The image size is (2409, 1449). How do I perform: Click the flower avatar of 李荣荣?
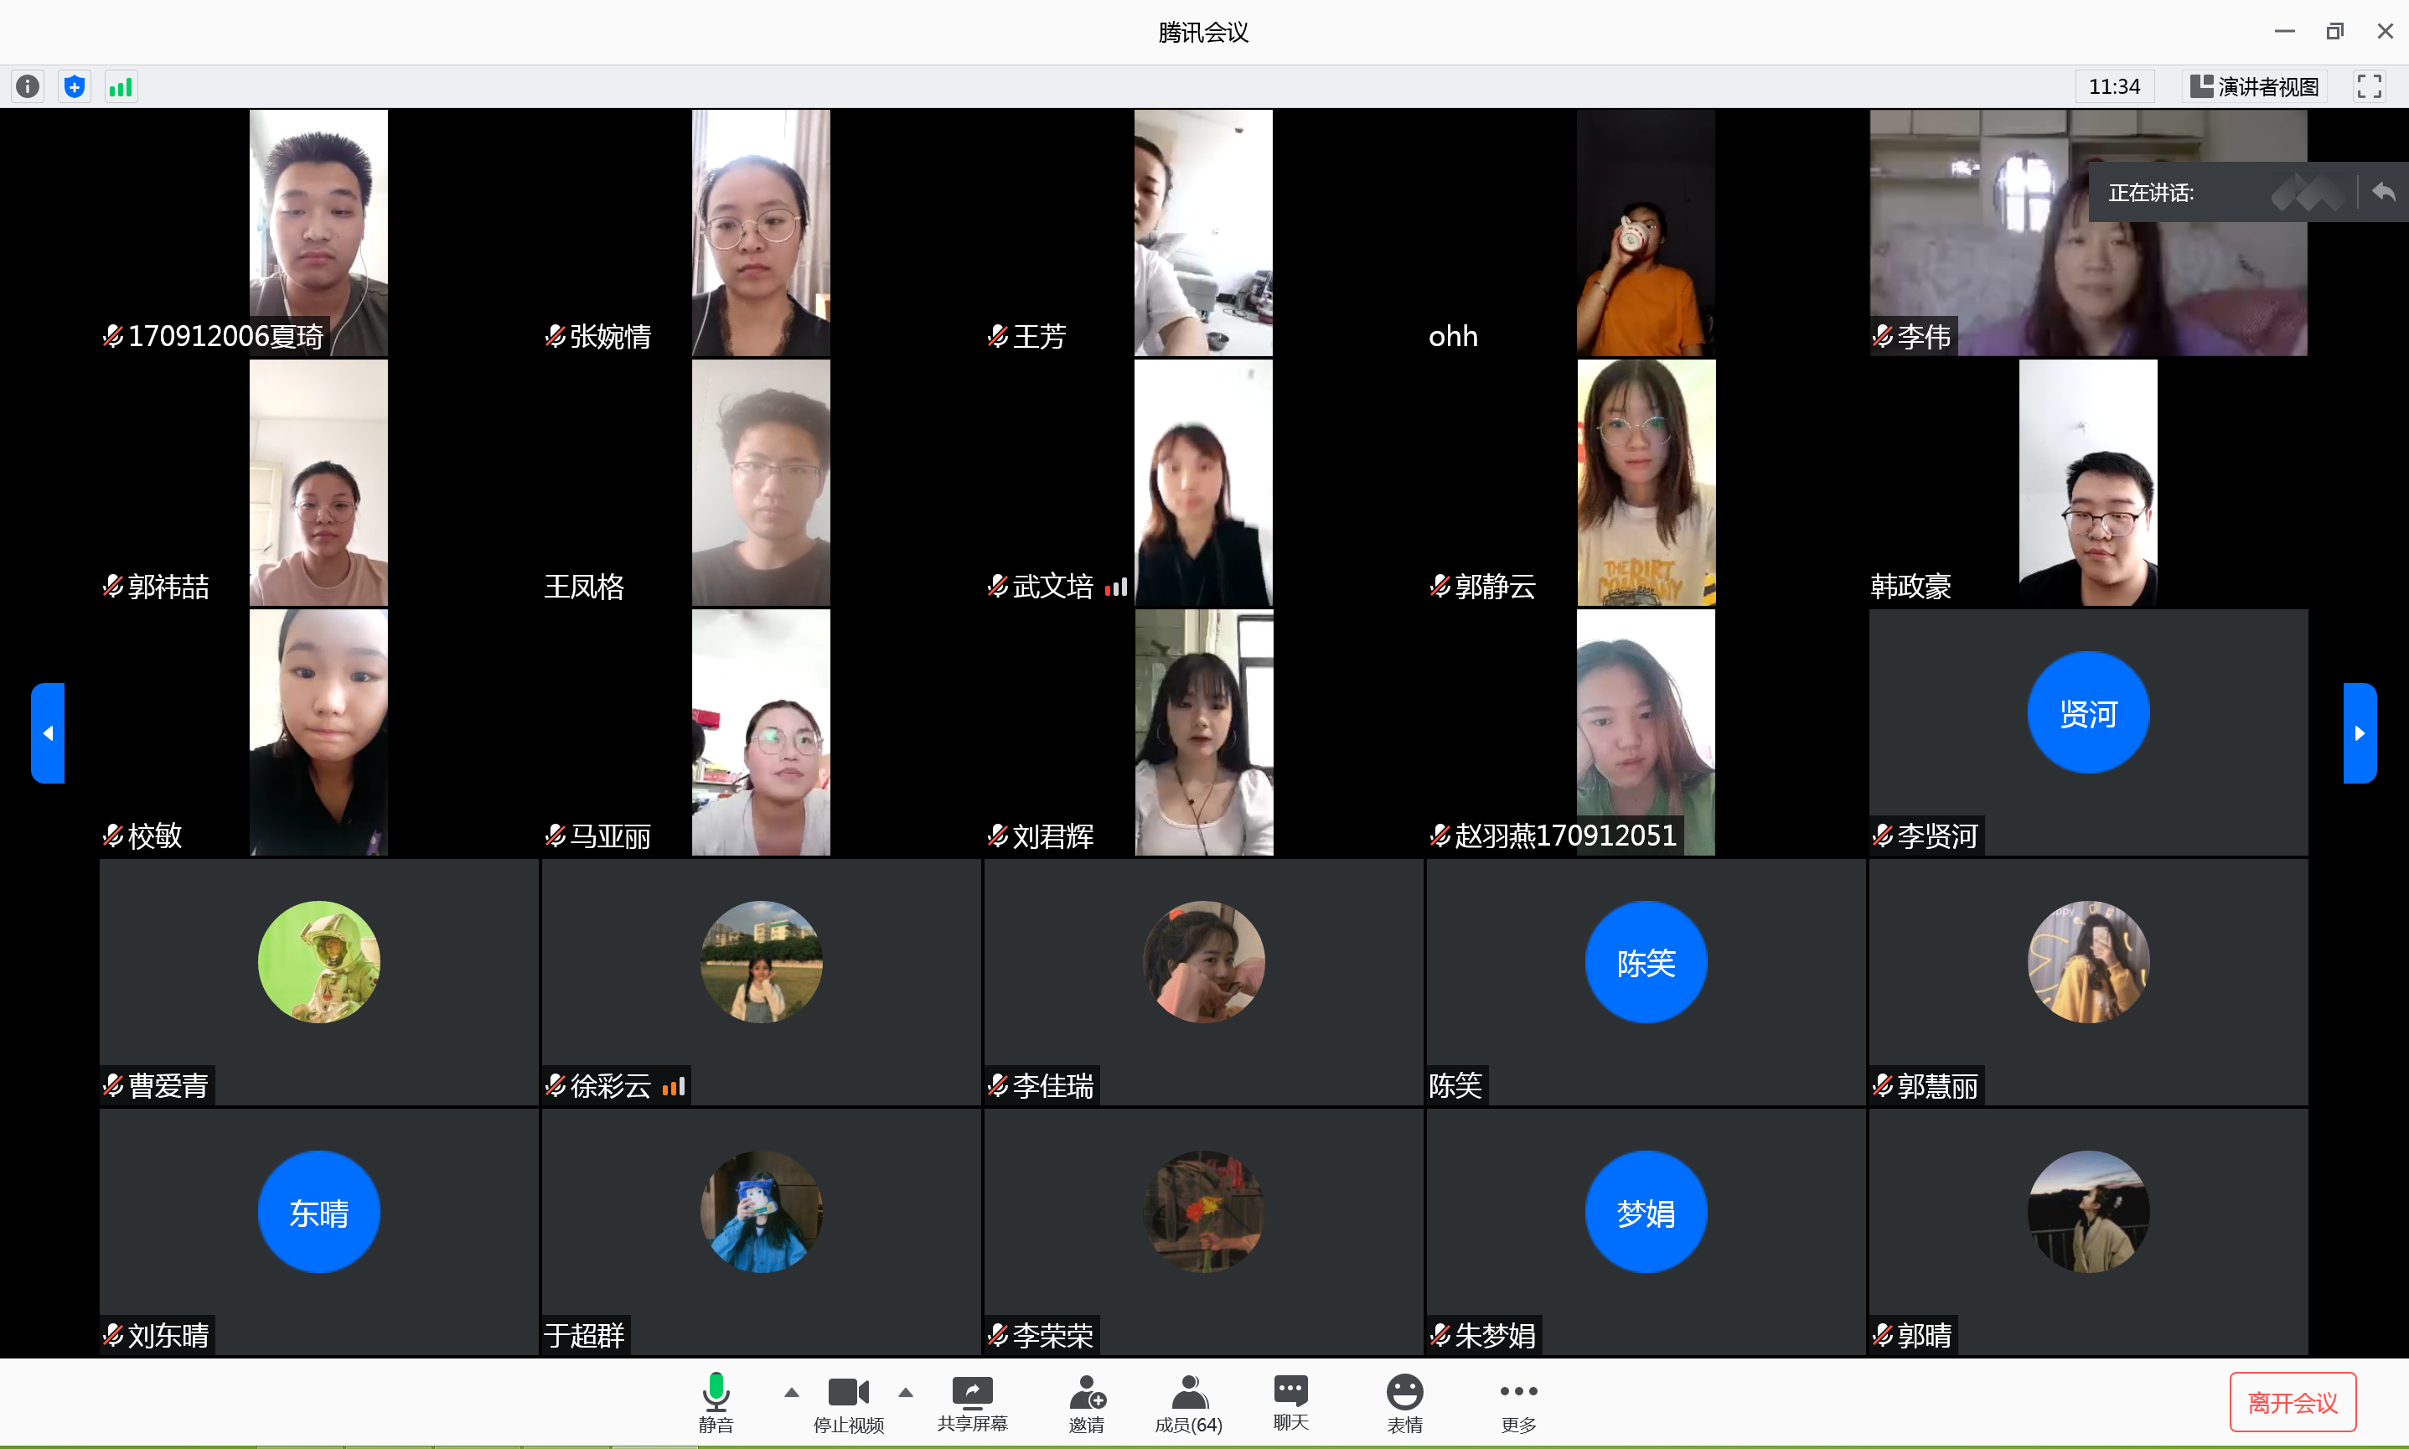pyautogui.click(x=1203, y=1212)
